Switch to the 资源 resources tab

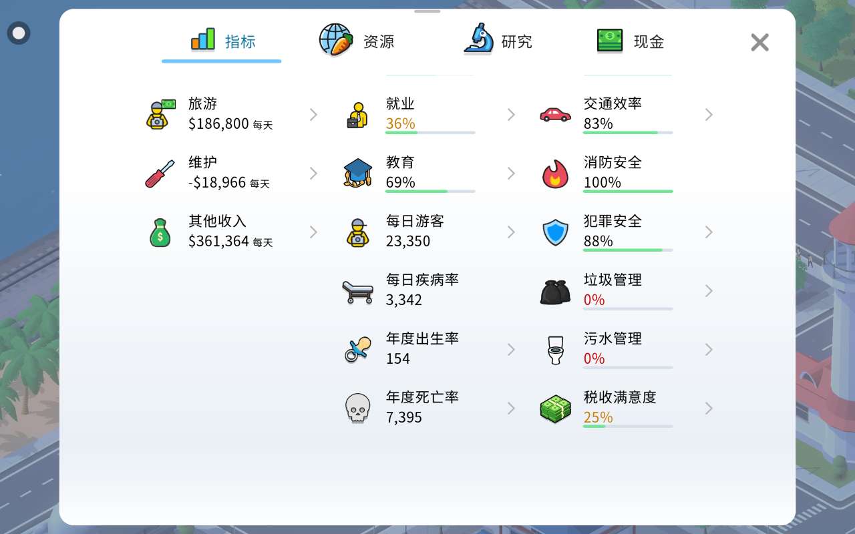tap(357, 41)
